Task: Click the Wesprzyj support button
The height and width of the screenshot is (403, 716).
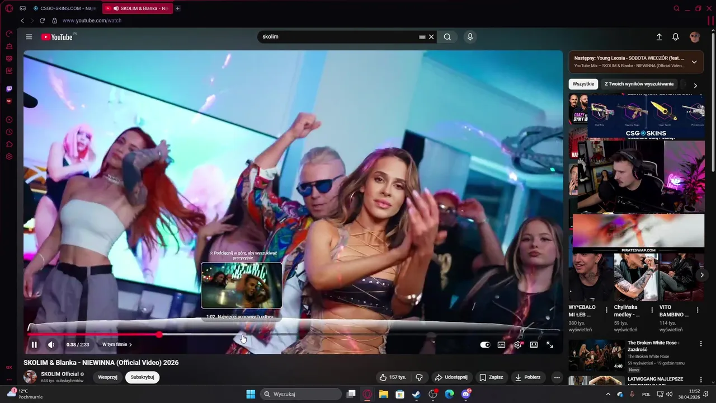Action: click(107, 377)
